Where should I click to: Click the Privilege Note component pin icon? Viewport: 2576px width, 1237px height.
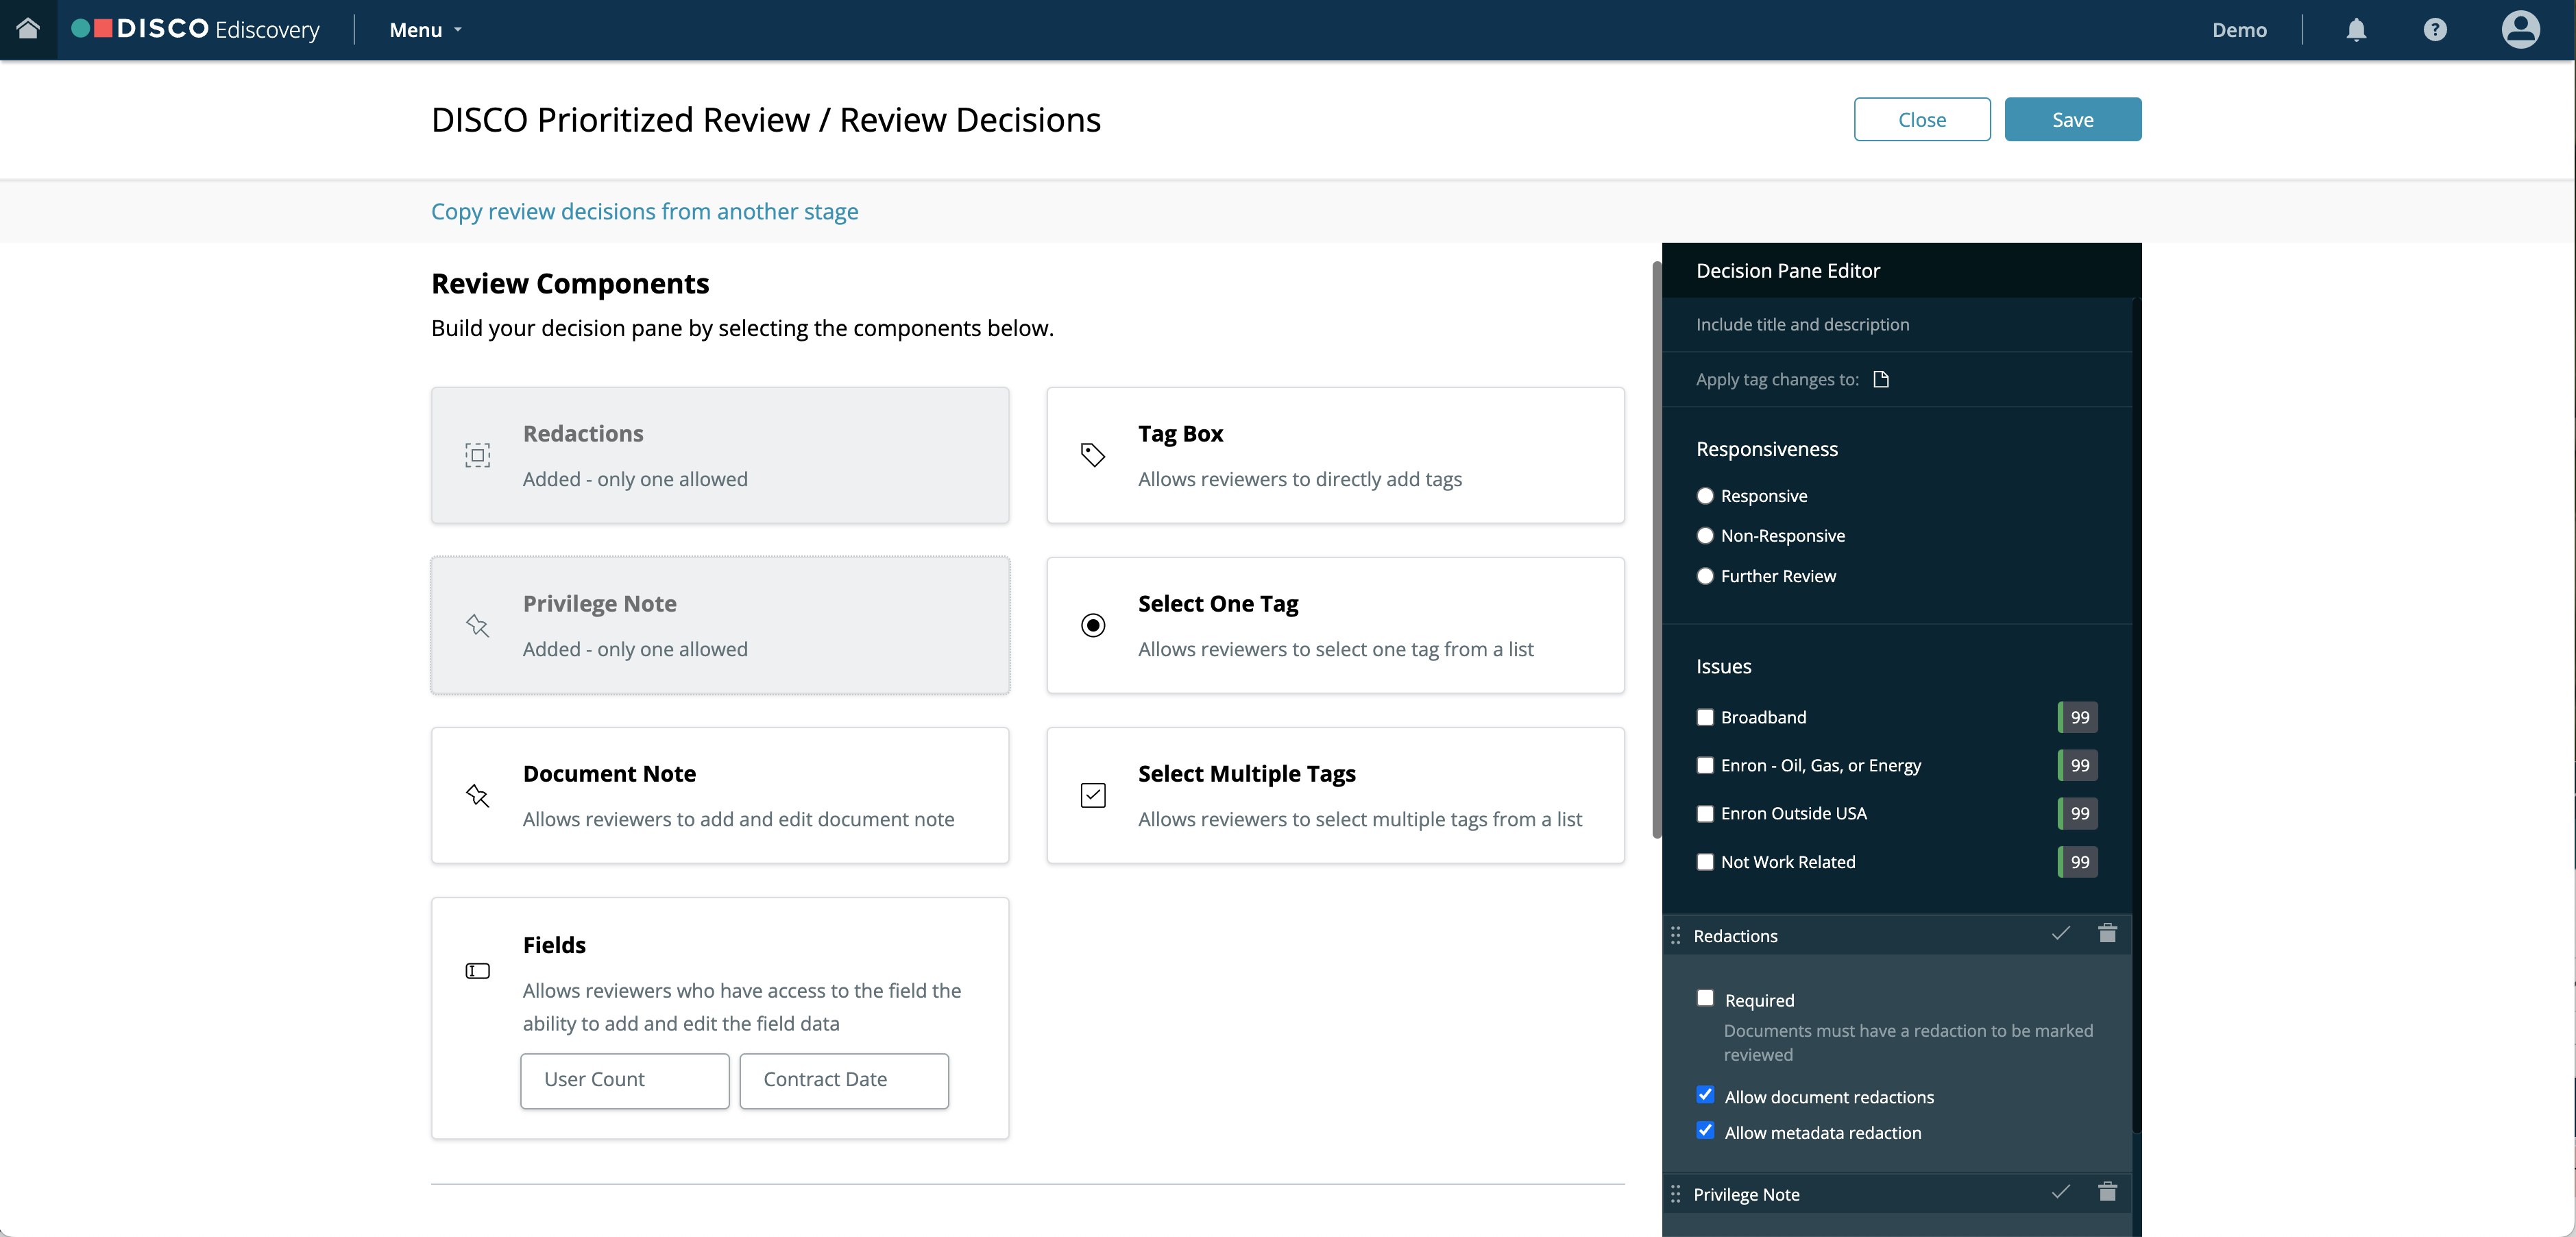tap(478, 625)
